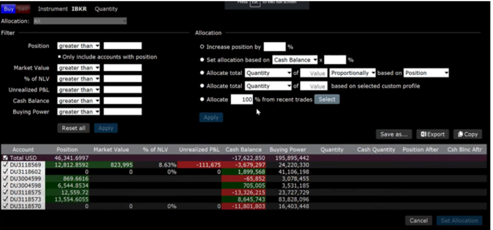Viewport: 493px width, 230px height.
Task: Click the Market Value filter input field
Action: click(x=122, y=68)
